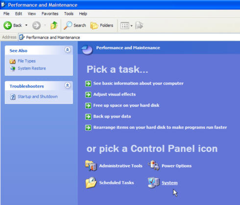
Task: Click the title bar window icon
Action: (x=3, y=5)
